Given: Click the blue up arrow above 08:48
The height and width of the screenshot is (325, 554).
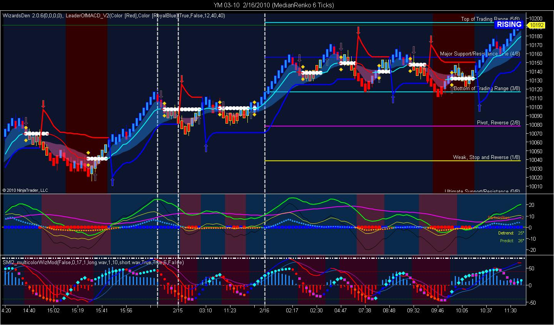Looking at the screenshot, I should click(393, 99).
